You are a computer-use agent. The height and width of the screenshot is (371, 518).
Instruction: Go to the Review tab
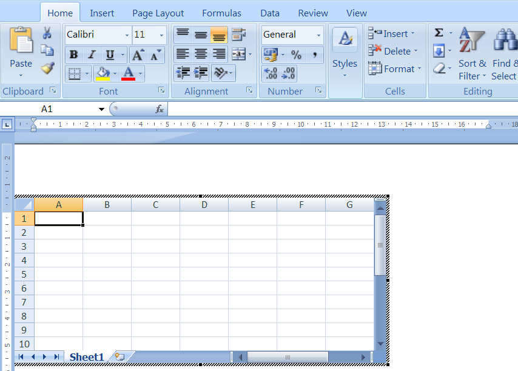[313, 13]
